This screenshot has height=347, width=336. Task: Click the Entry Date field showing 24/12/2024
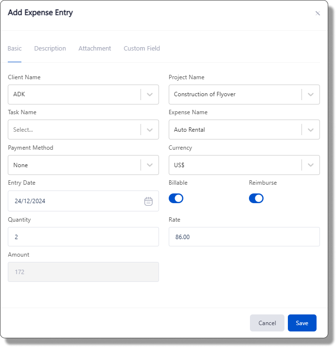pos(83,201)
